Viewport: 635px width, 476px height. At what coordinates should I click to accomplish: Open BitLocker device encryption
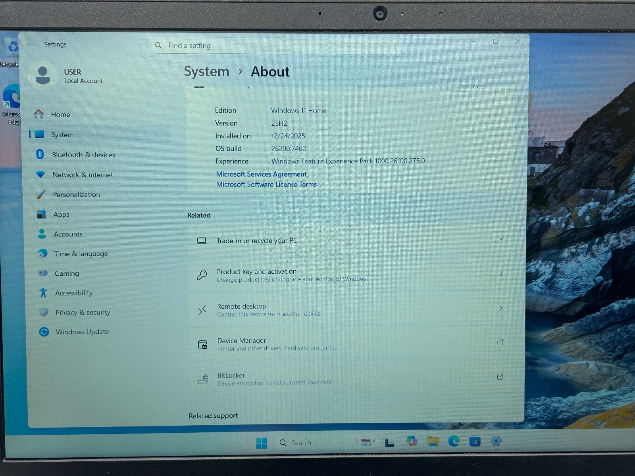(x=351, y=378)
